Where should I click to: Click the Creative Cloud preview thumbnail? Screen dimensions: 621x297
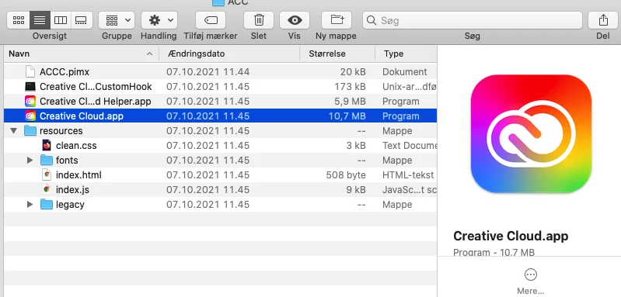(x=531, y=134)
